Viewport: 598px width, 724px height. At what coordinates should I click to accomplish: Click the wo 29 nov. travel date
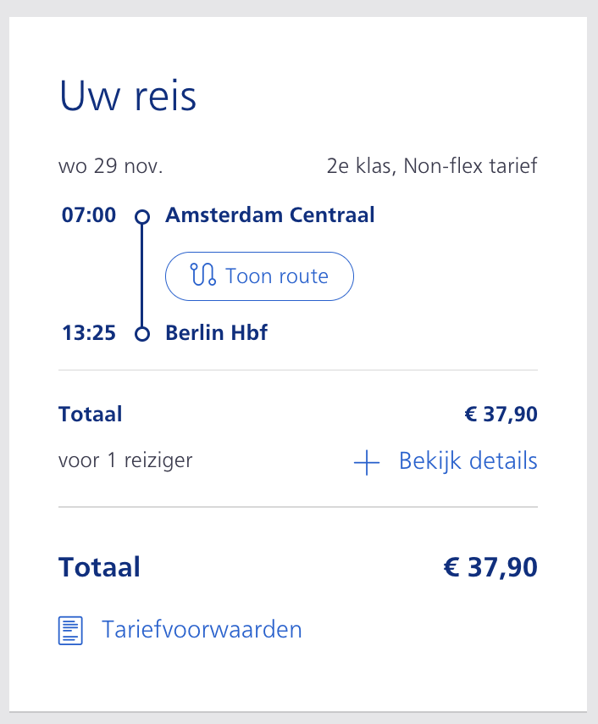pos(111,166)
